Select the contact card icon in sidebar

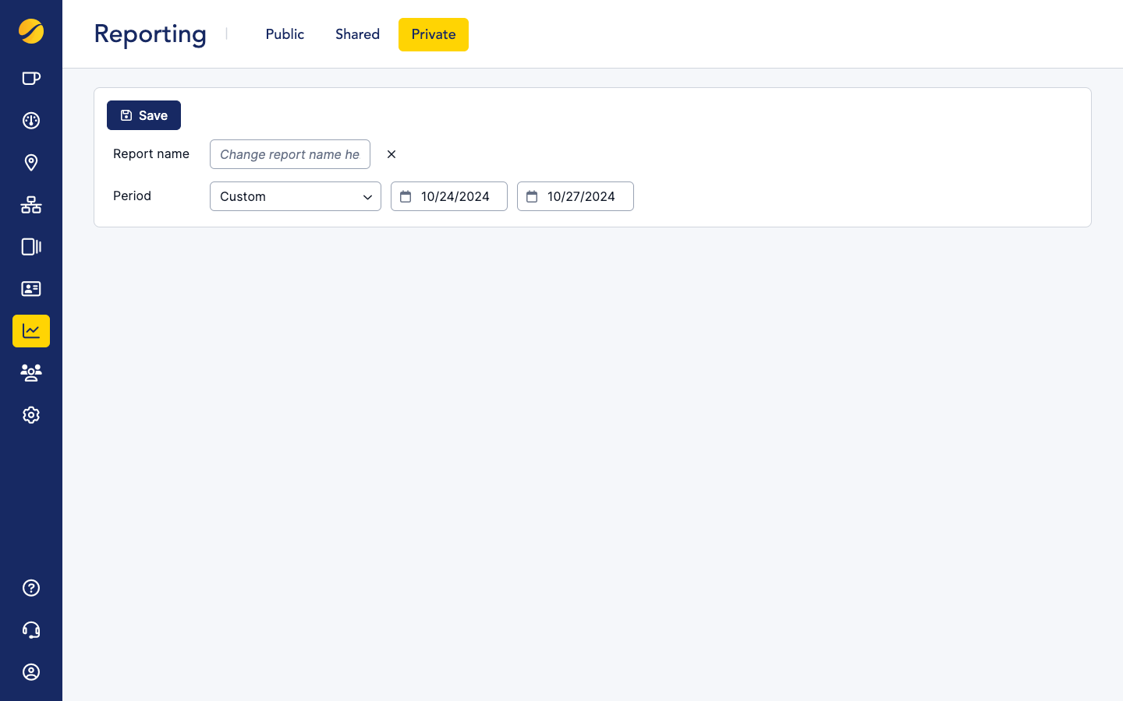point(31,289)
